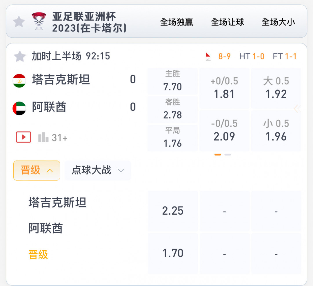
Task: Click the UAE flag icon
Action: pyautogui.click(x=19, y=108)
